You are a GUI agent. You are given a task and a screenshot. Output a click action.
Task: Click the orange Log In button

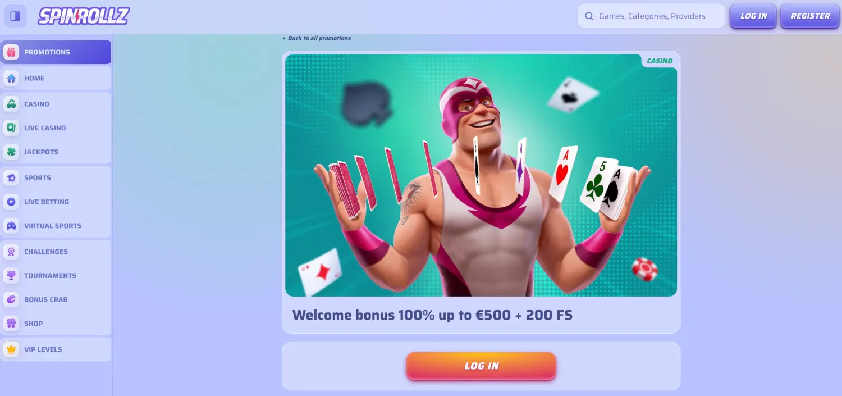click(x=481, y=366)
